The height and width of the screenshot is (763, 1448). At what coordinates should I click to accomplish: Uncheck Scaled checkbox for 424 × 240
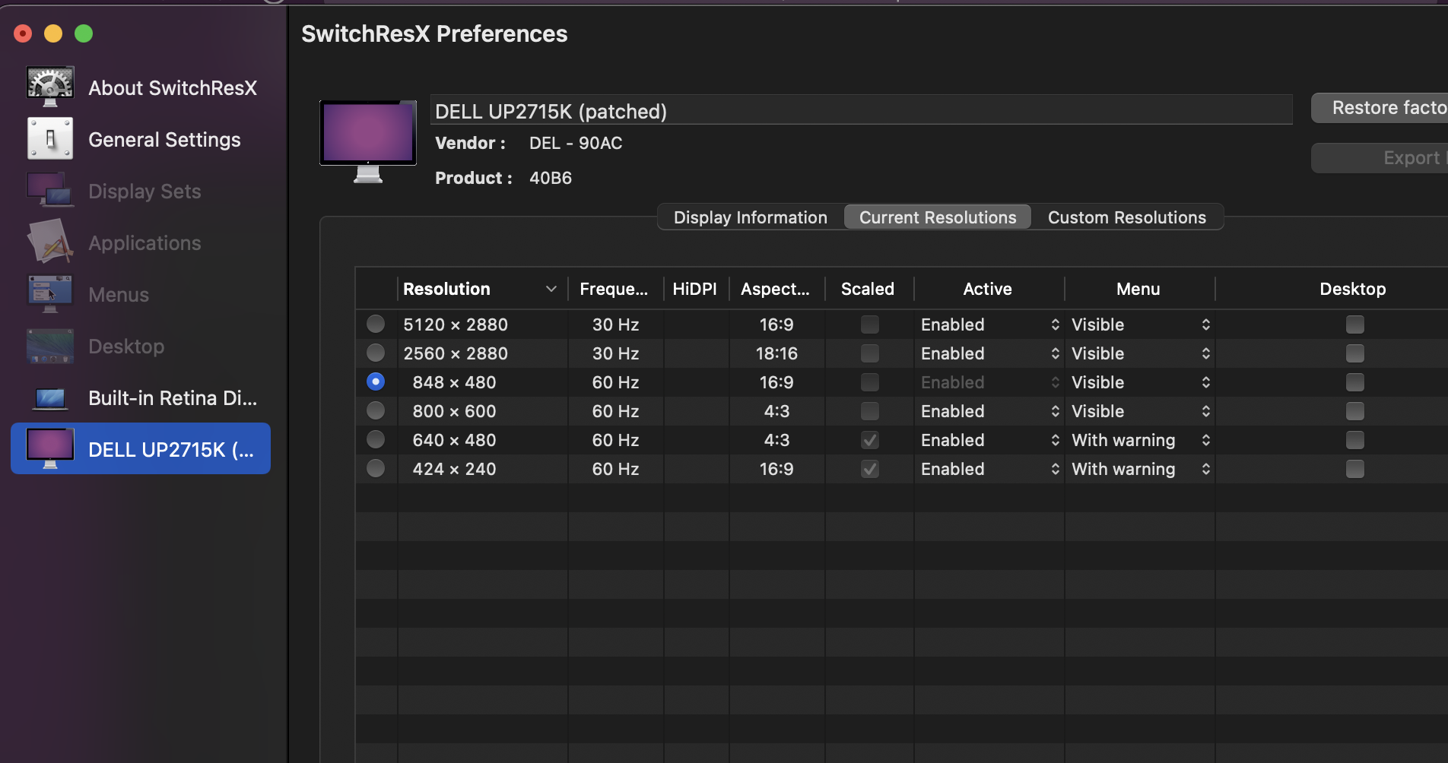870,469
